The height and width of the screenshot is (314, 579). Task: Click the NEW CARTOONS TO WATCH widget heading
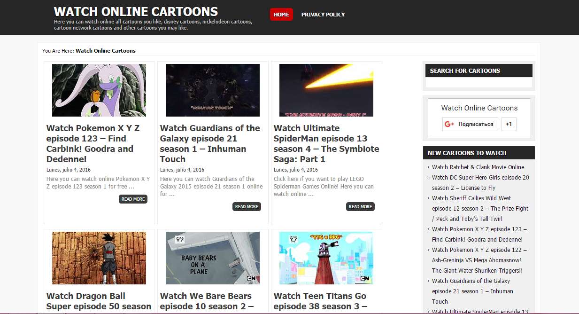pyautogui.click(x=467, y=153)
